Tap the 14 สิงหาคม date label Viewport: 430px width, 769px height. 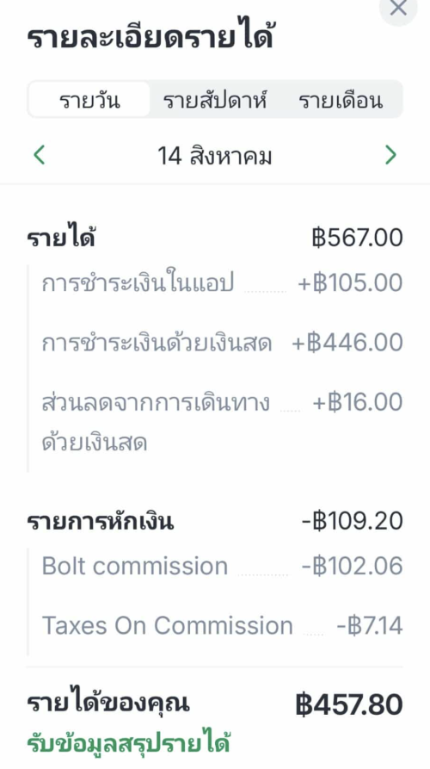coord(214,157)
